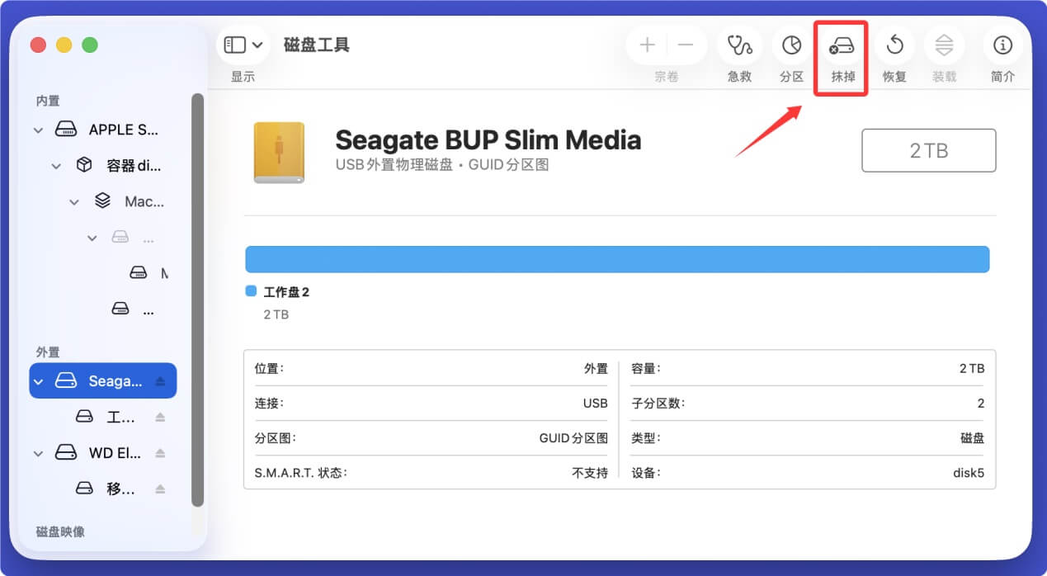Open the 显示 (View) dropdown menu

point(243,45)
